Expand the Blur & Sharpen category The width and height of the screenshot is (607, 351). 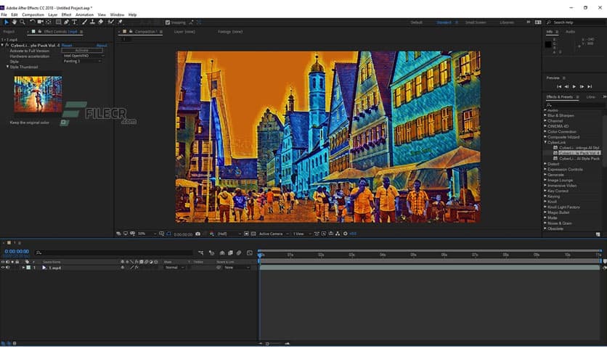point(545,115)
